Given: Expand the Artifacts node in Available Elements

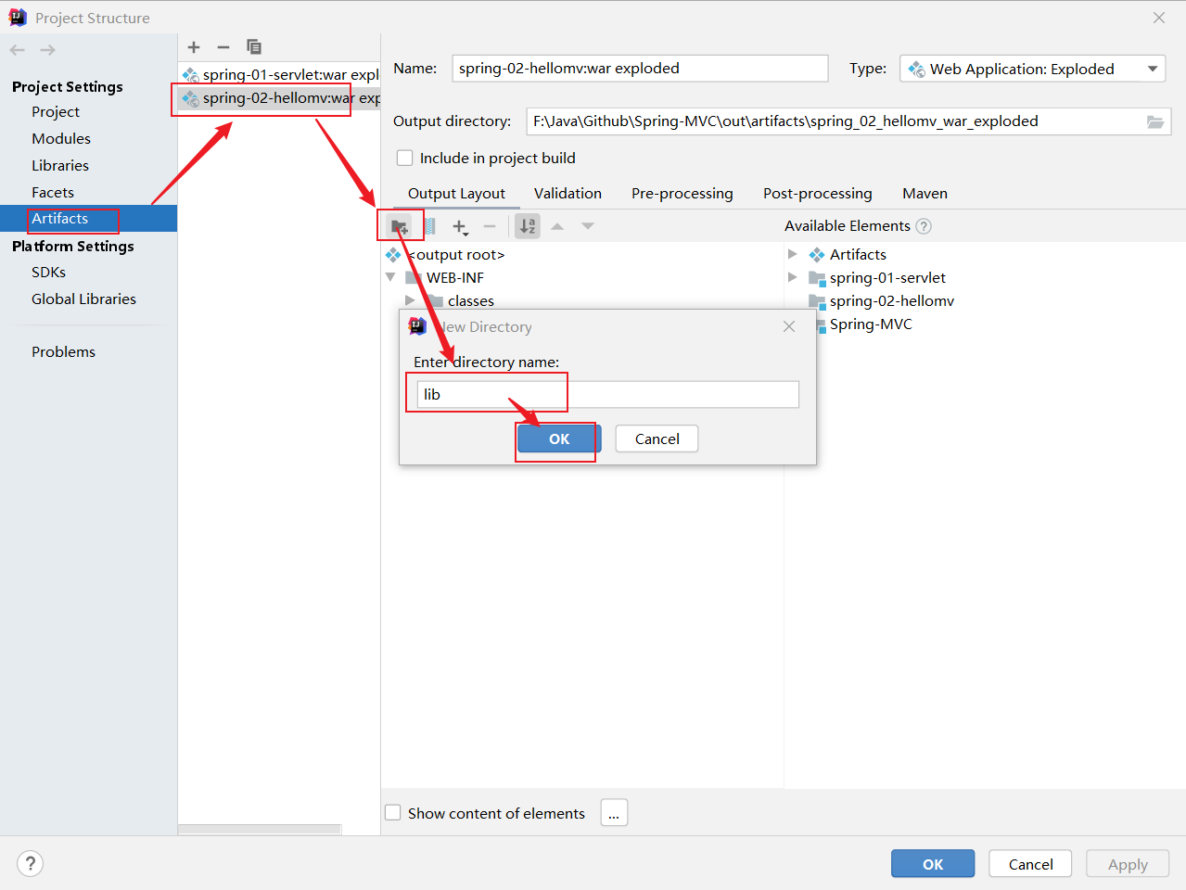Looking at the screenshot, I should [x=793, y=254].
